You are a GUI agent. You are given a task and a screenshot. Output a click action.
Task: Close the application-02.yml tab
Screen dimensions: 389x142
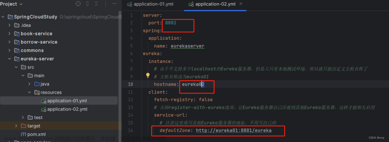coord(240,4)
